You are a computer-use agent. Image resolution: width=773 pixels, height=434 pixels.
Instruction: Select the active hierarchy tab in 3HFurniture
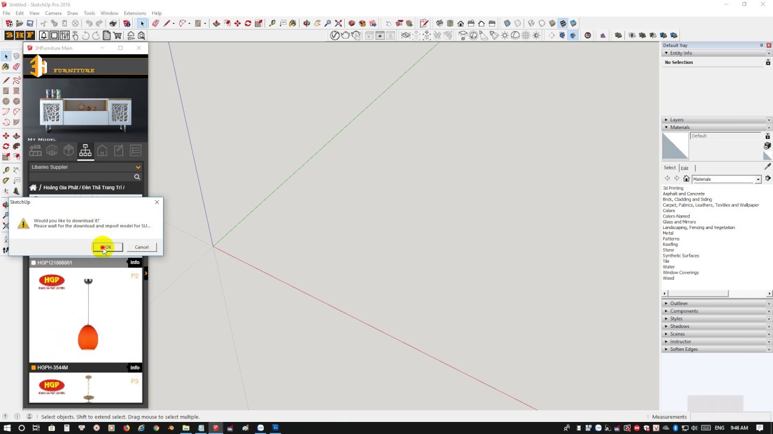85,150
